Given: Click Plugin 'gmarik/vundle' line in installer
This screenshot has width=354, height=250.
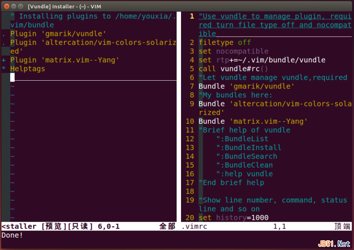Looking at the screenshot, I should [x=58, y=34].
